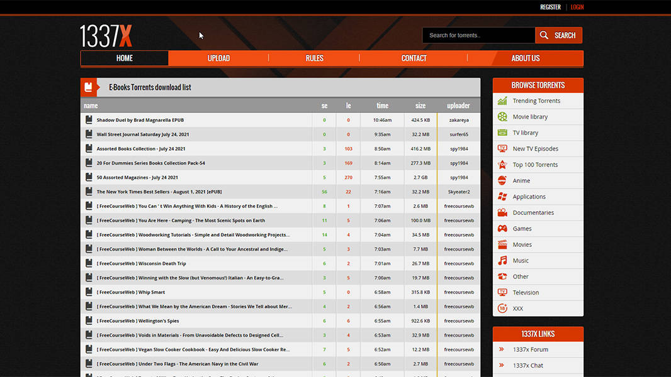The width and height of the screenshot is (671, 377).
Task: Click the Top 100 Torrents star icon
Action: click(502, 165)
